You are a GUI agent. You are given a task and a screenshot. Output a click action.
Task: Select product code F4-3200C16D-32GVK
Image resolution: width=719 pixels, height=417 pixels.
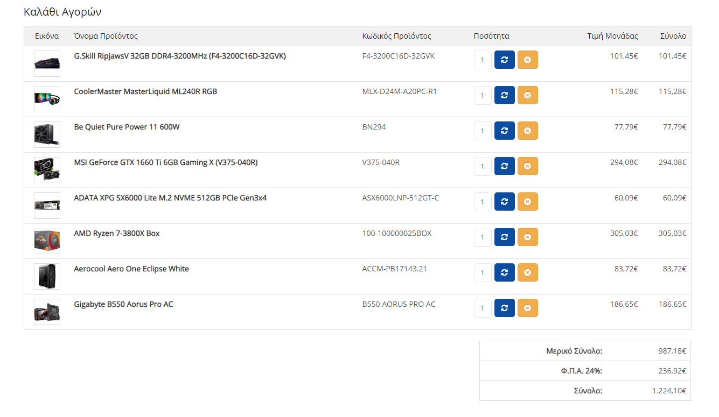click(x=399, y=56)
